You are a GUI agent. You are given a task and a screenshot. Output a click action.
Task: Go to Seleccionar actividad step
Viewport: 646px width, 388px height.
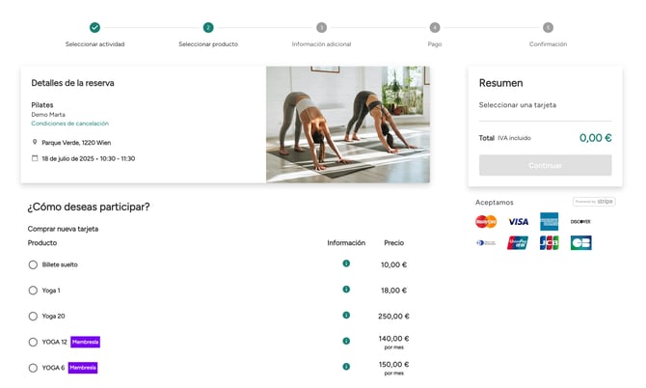click(x=94, y=28)
